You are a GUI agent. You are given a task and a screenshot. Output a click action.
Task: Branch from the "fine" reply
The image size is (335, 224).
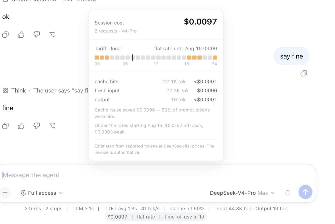(x=52, y=126)
